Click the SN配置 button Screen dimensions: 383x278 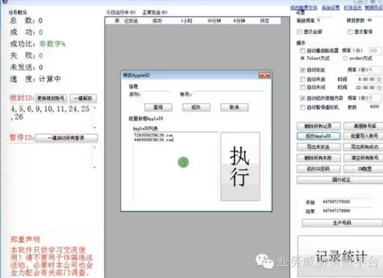point(363,169)
